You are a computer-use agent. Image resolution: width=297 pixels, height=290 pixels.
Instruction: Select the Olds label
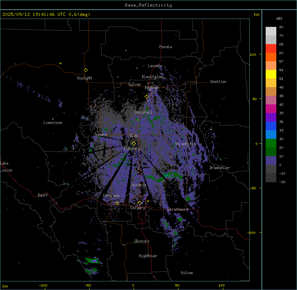134,136
